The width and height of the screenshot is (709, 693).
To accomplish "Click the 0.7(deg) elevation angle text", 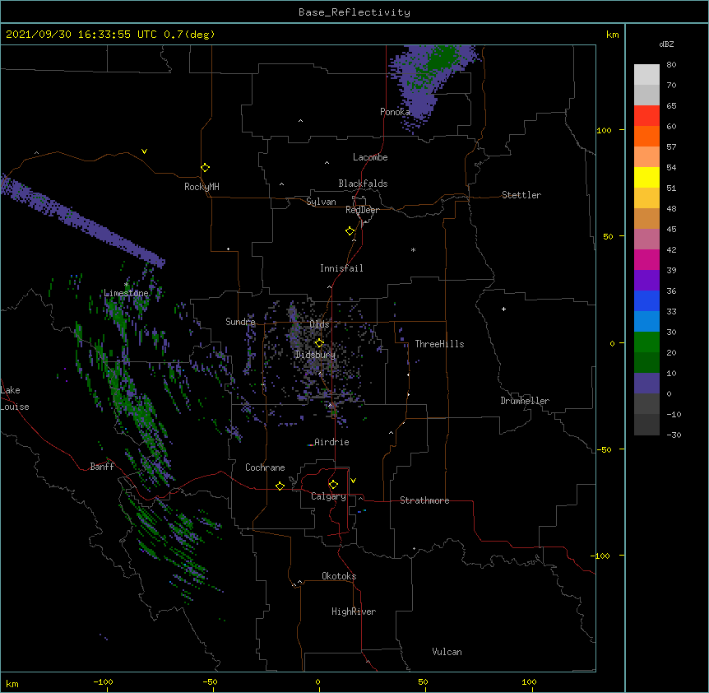I will click(x=189, y=35).
